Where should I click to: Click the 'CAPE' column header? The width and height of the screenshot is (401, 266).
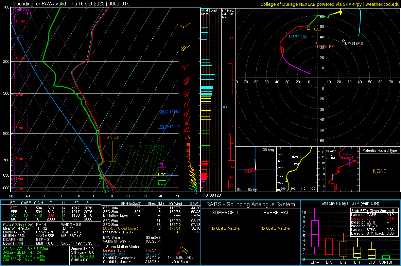(x=26, y=203)
